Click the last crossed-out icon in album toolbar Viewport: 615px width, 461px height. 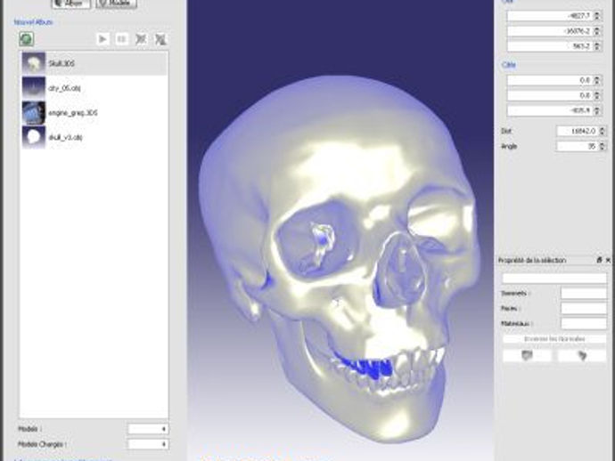tap(160, 39)
